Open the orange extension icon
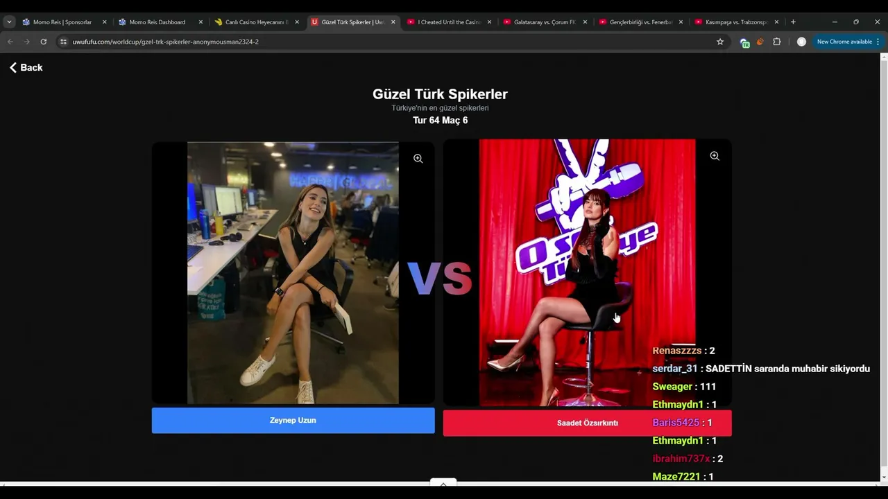The height and width of the screenshot is (499, 888). pyautogui.click(x=760, y=42)
